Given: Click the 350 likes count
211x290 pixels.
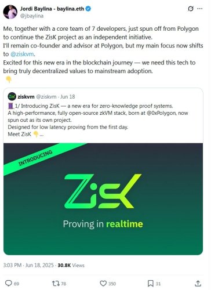Looking at the screenshot, I should point(112,284).
